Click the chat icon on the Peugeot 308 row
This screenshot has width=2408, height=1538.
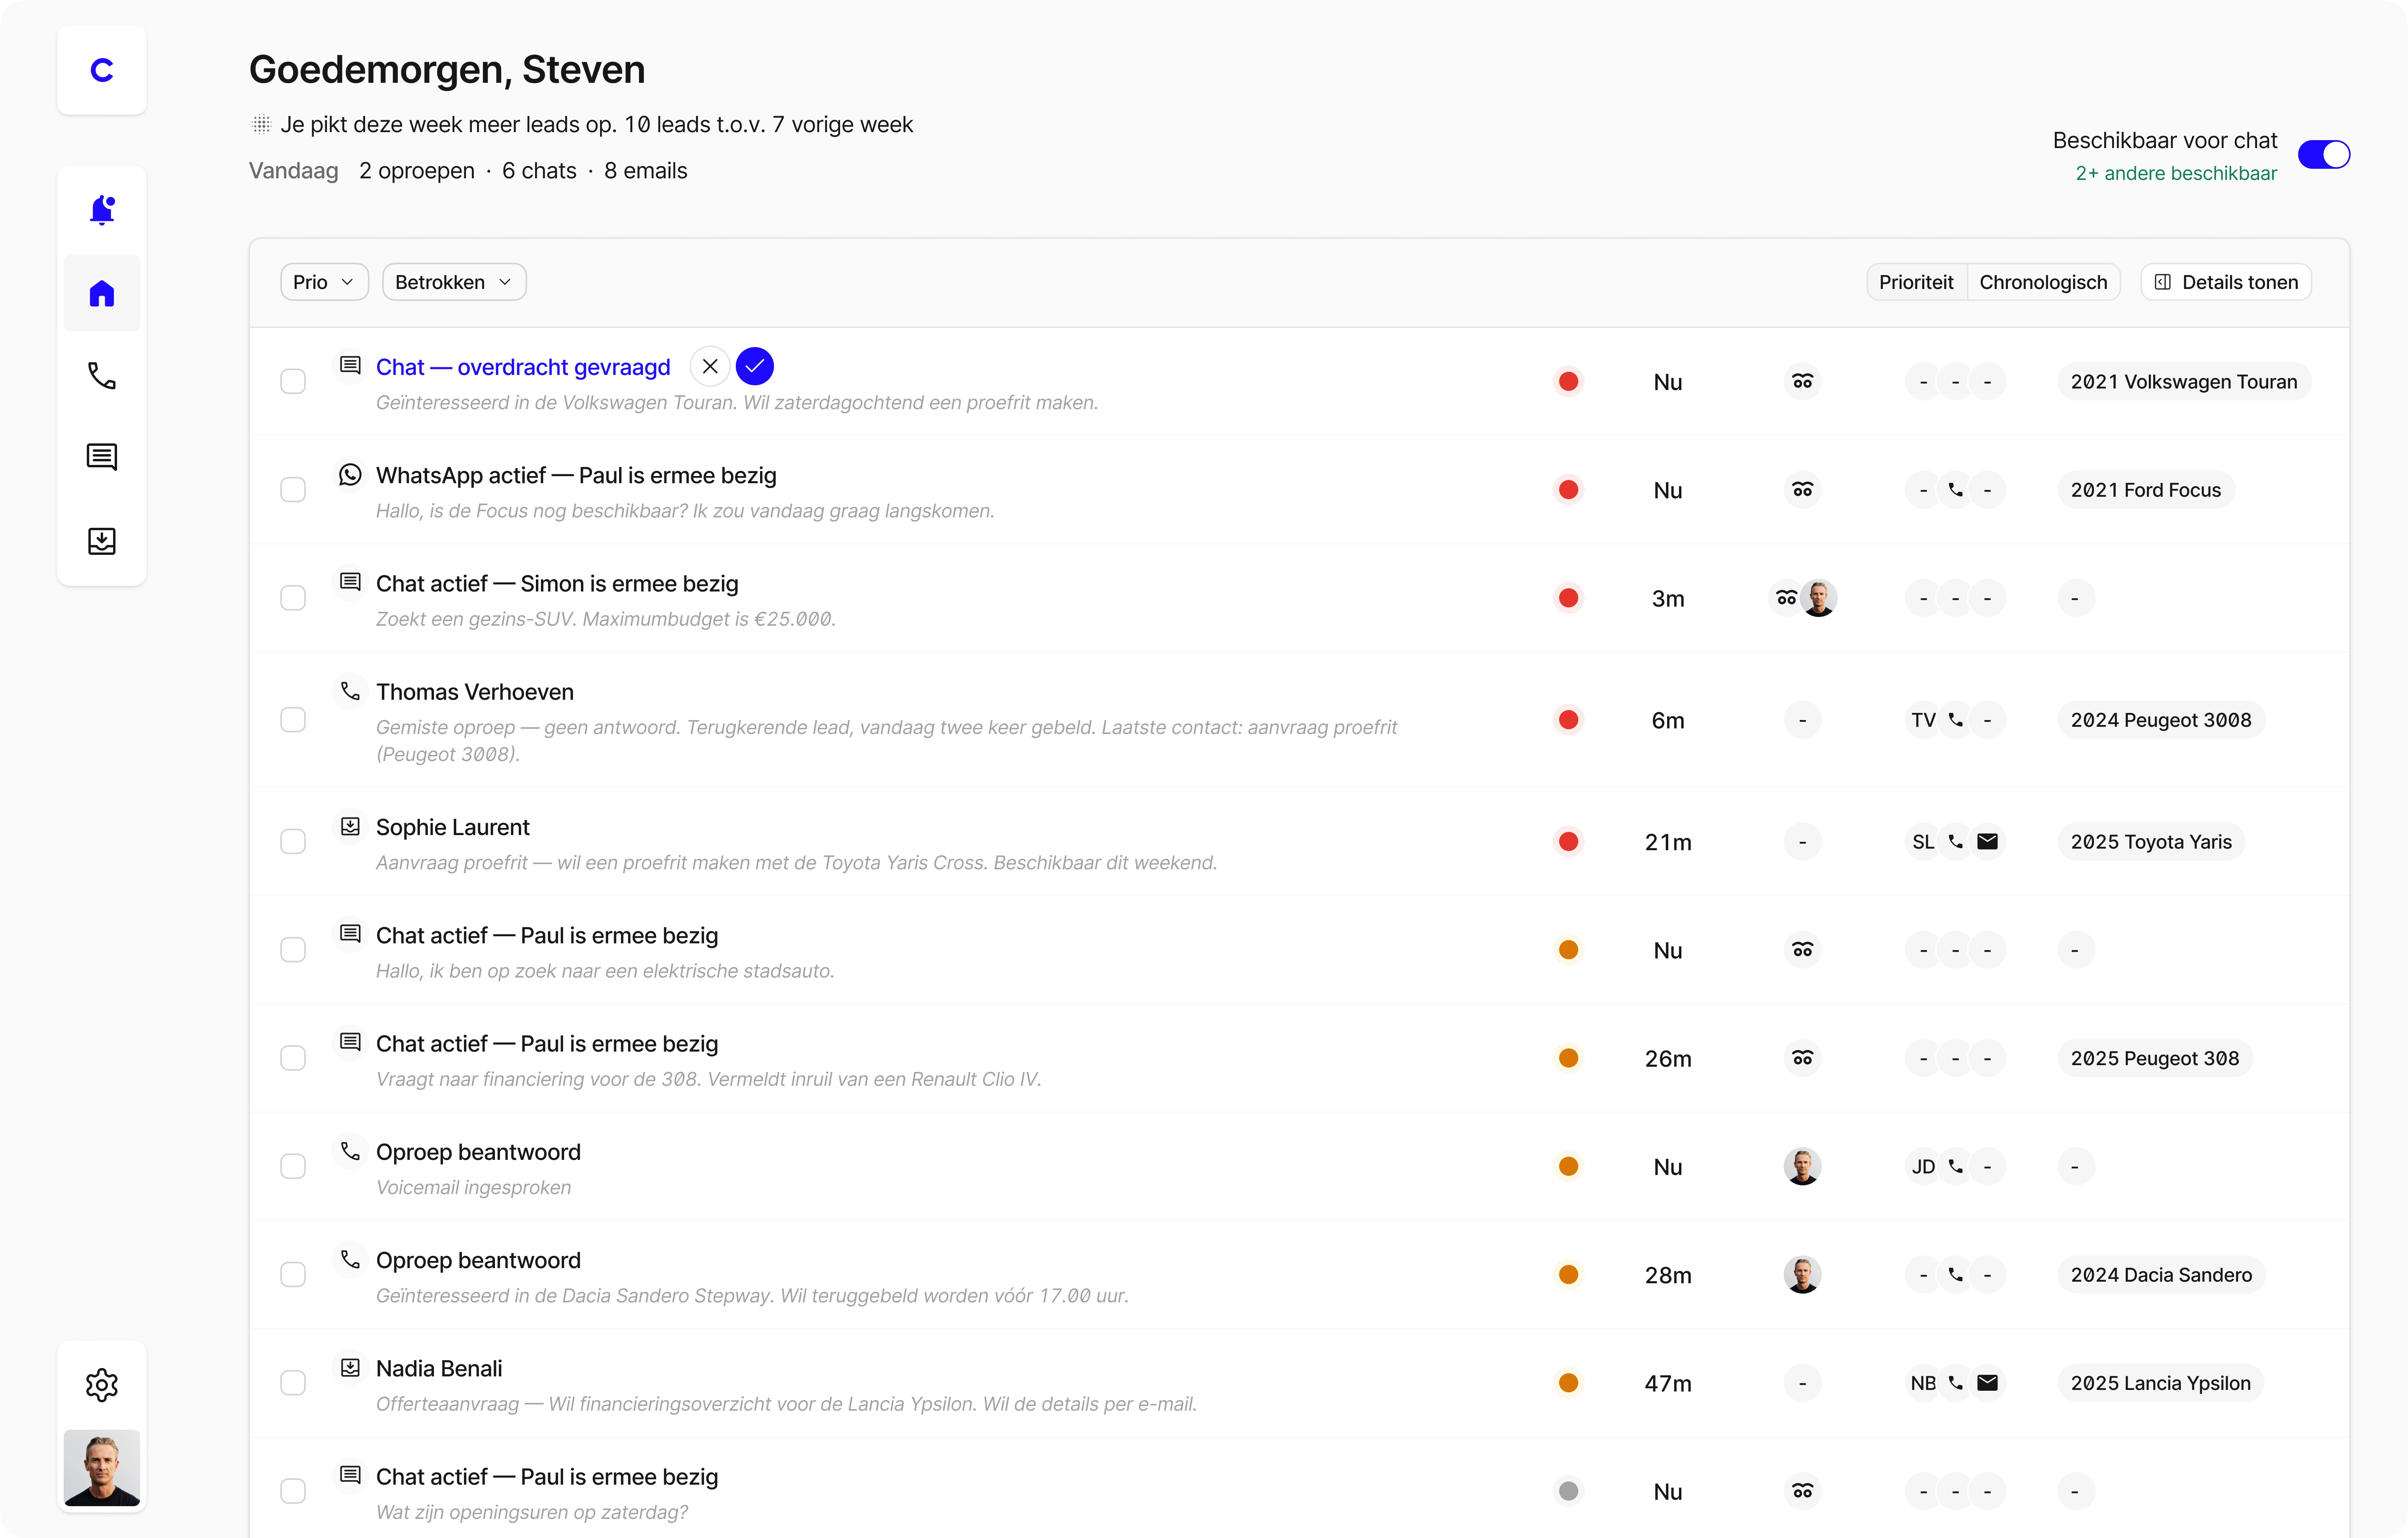(x=350, y=1042)
